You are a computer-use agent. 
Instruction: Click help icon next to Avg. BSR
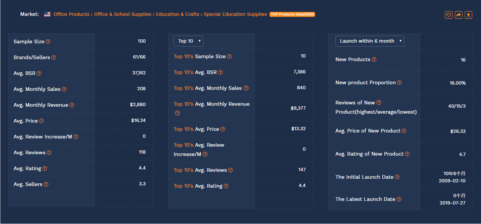39,73
